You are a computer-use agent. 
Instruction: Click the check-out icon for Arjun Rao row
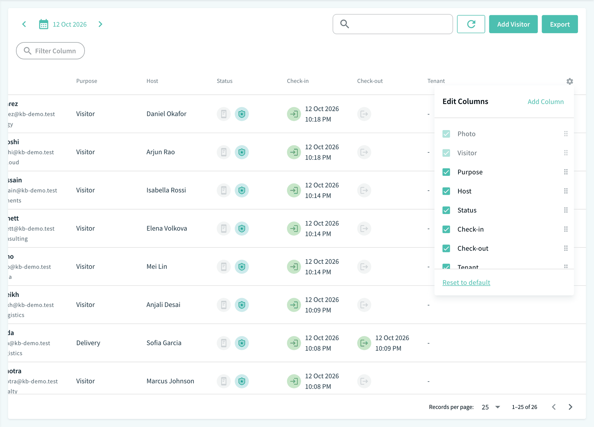(364, 152)
